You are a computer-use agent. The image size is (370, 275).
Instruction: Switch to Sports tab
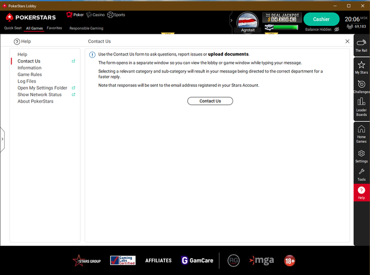click(x=116, y=15)
